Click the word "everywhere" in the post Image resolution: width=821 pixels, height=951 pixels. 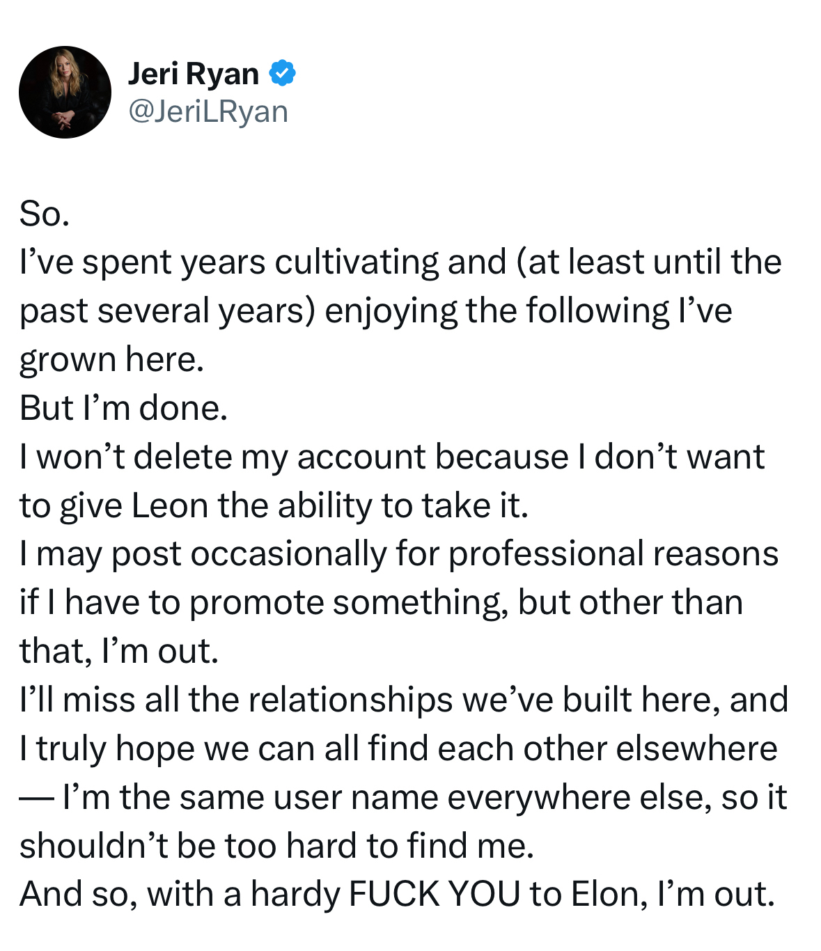(538, 797)
